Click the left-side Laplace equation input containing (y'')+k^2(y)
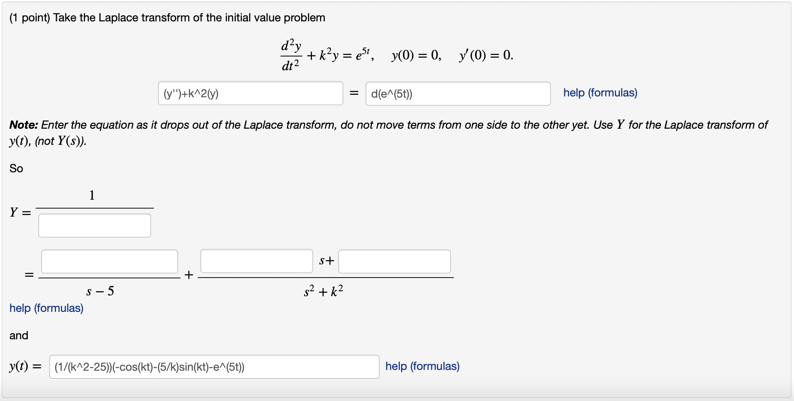 point(250,93)
